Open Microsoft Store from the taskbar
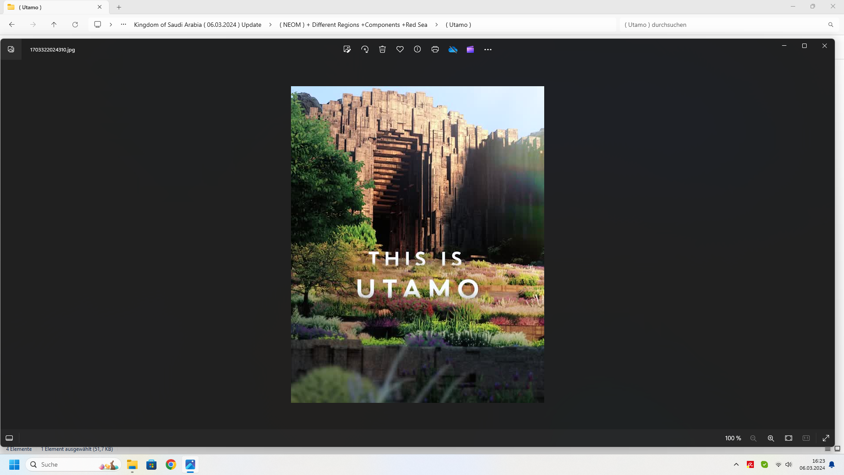 point(152,464)
